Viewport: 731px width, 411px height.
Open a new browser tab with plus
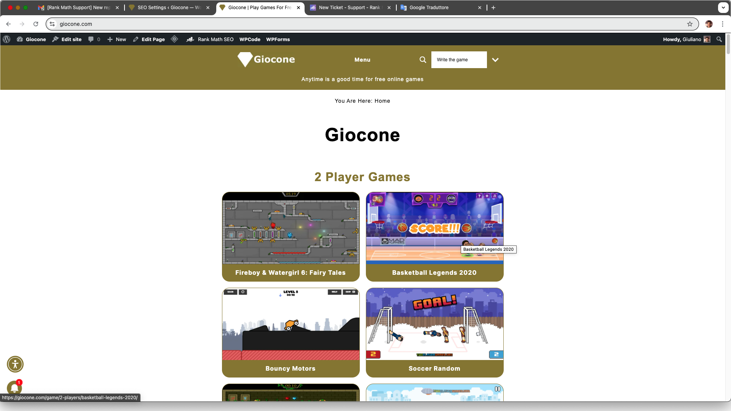pos(493,8)
